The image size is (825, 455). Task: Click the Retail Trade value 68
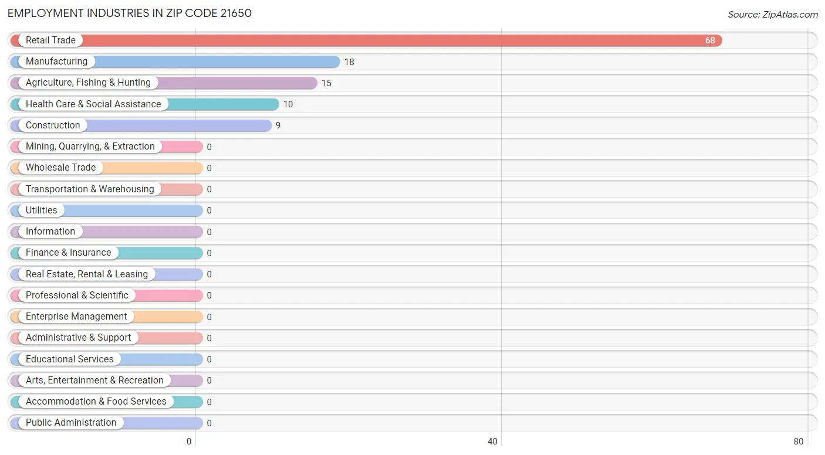coord(710,40)
